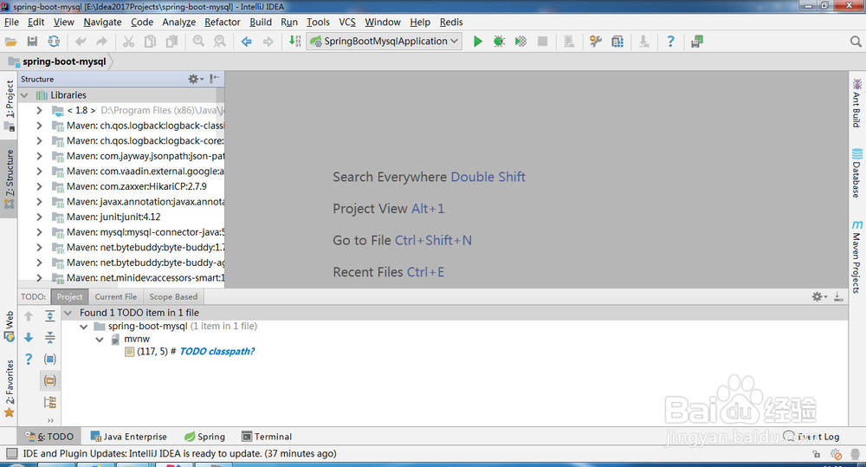The height and width of the screenshot is (467, 866).
Task: Open the 2: Favorites side tab
Action: pos(10,389)
